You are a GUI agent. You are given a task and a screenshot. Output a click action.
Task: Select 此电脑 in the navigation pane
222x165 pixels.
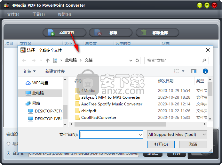click(40, 93)
